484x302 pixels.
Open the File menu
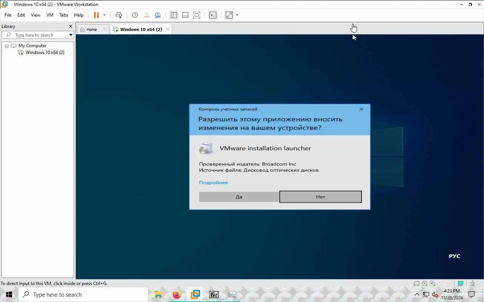(x=8, y=15)
